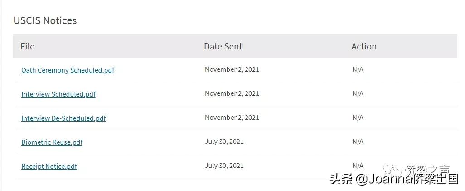Click the date in Interview De-Scheduled row
The height and width of the screenshot is (191, 465).
[x=232, y=118]
